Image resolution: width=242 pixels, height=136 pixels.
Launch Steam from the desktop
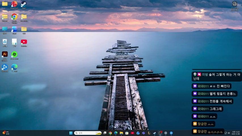[x=24, y=4]
